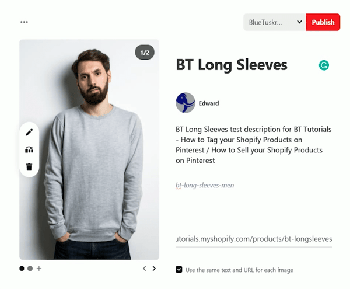The width and height of the screenshot is (350, 289).
Task: Click the pencil edit image icon
Action: [29, 132]
